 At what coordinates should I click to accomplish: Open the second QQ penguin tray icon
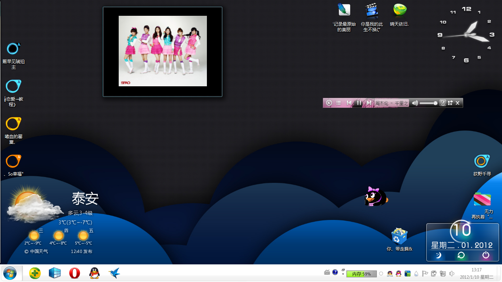click(398, 274)
